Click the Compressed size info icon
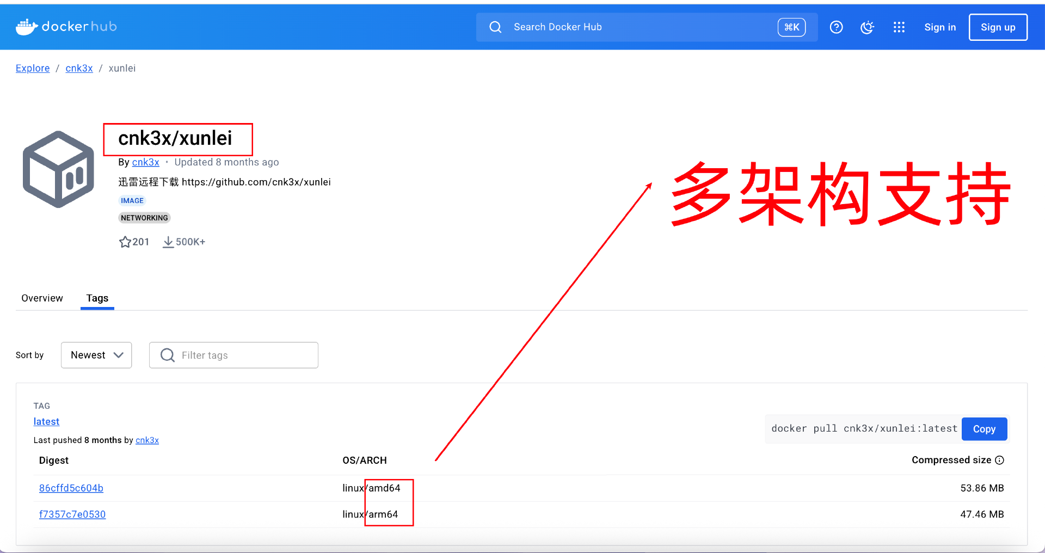The width and height of the screenshot is (1045, 553). (1000, 460)
